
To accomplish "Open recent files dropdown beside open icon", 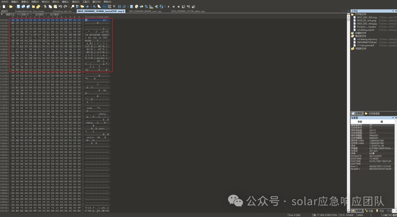I will [15, 7].
